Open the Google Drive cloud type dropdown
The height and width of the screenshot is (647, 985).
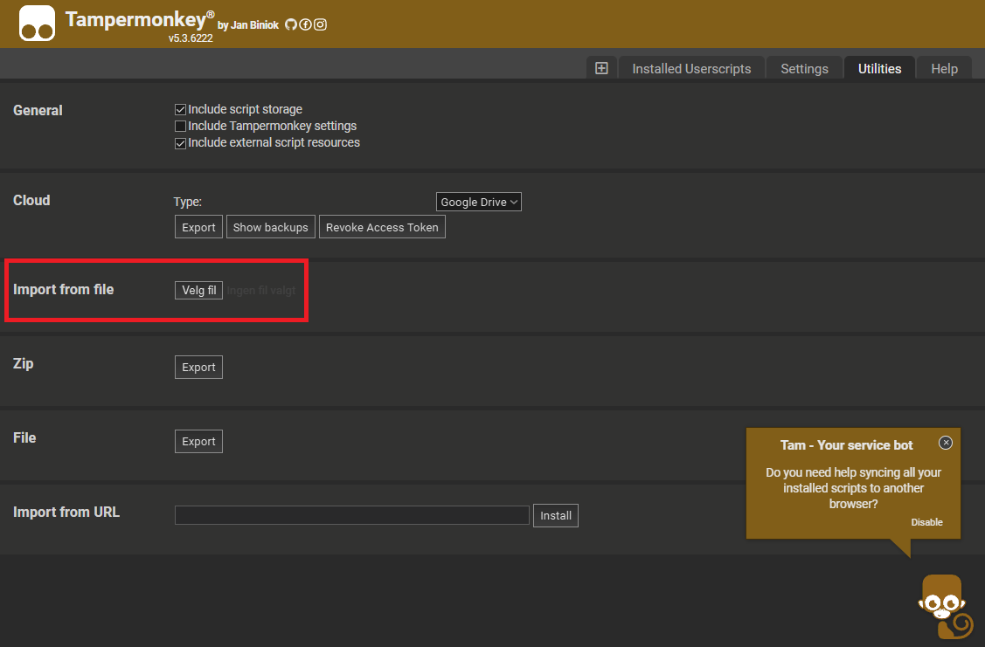[x=478, y=202]
